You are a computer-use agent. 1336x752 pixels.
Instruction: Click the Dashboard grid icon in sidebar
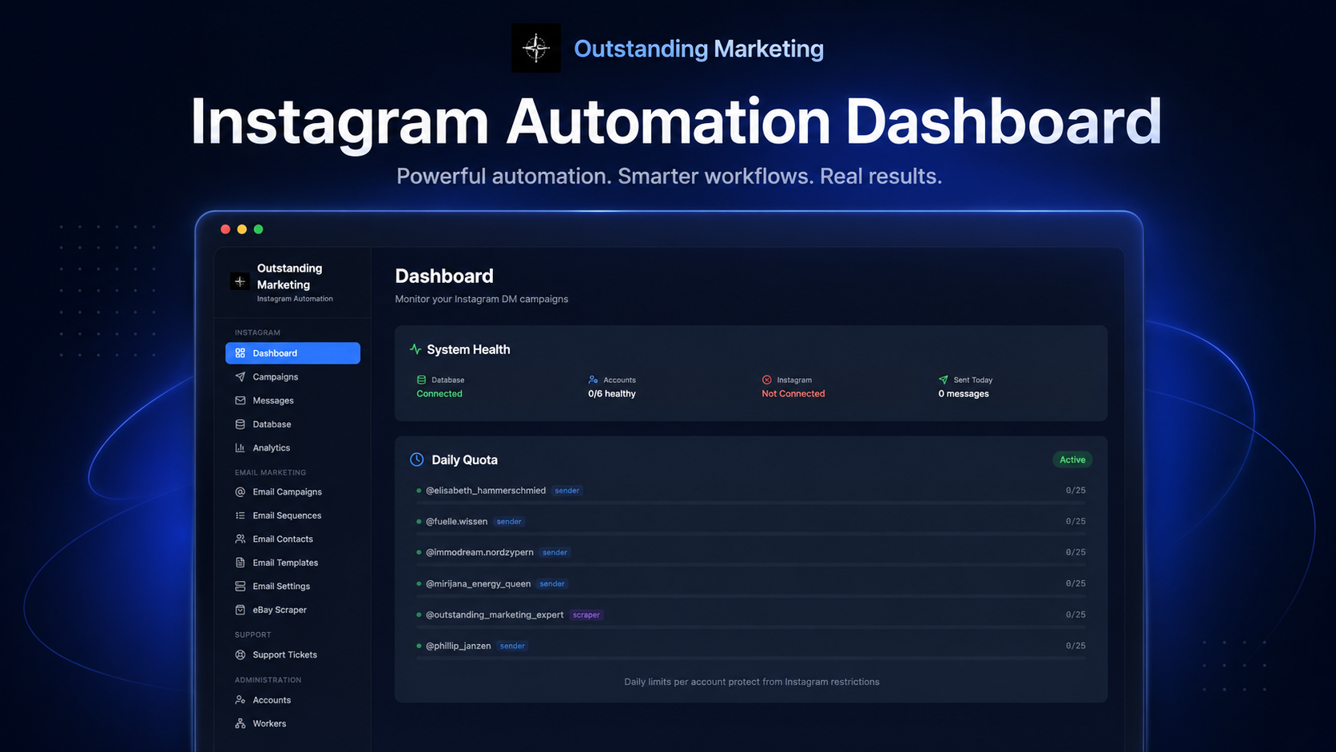coord(240,353)
